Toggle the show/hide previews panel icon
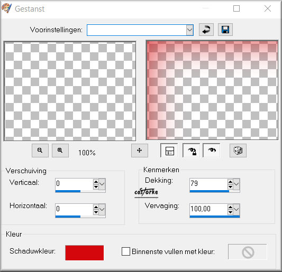 click(169, 151)
